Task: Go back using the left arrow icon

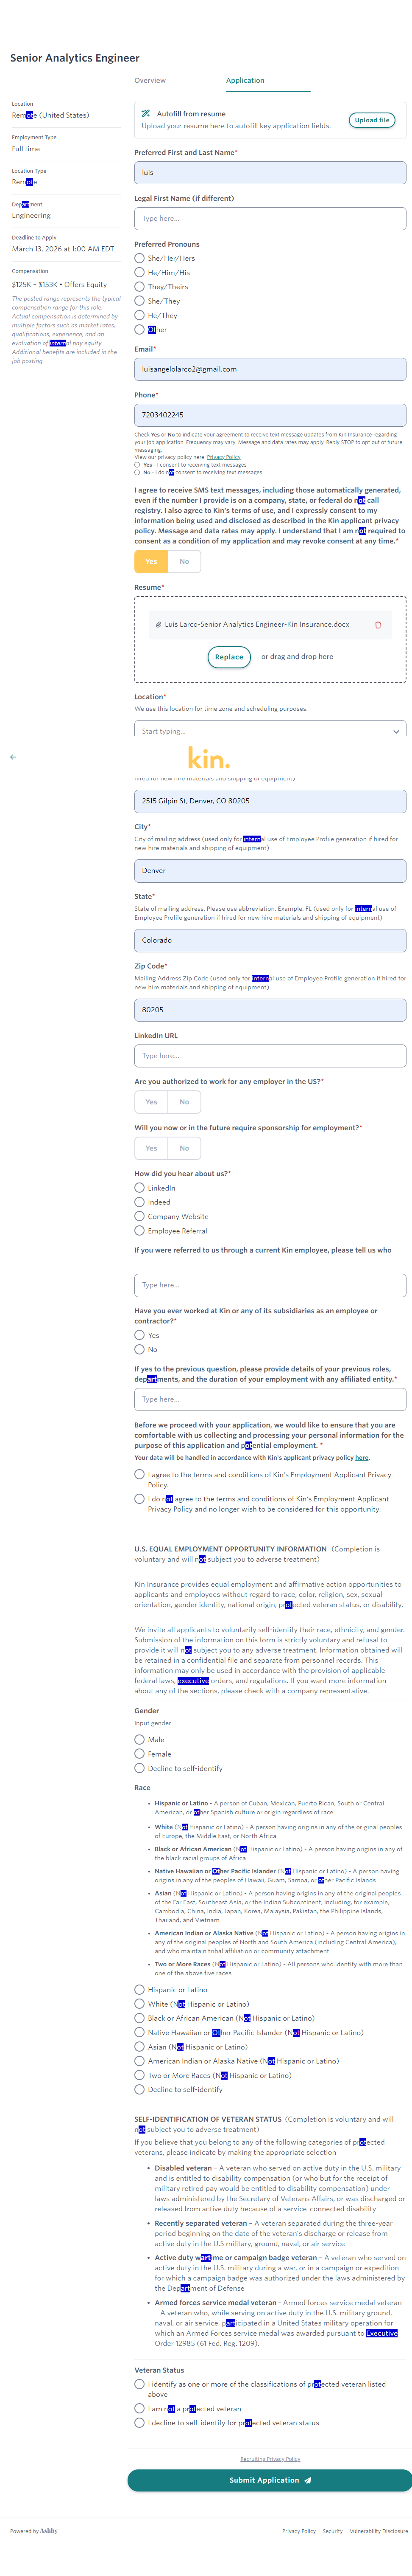Action: tap(13, 757)
